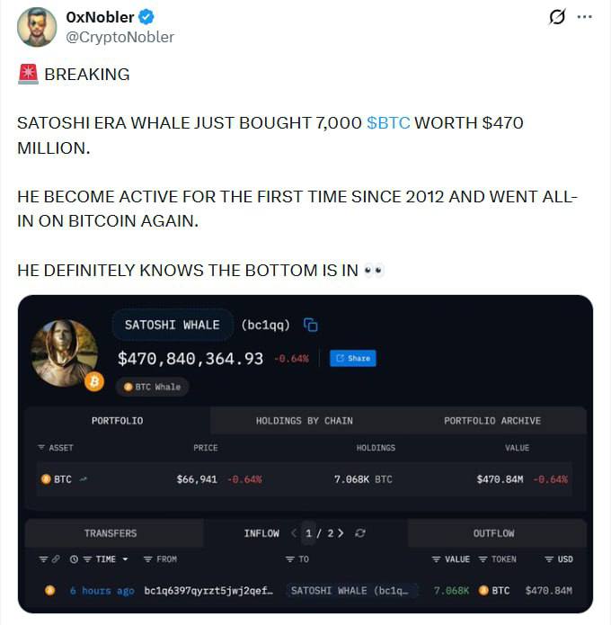Image resolution: width=611 pixels, height=625 pixels.
Task: Click the Share button
Action: pos(352,358)
